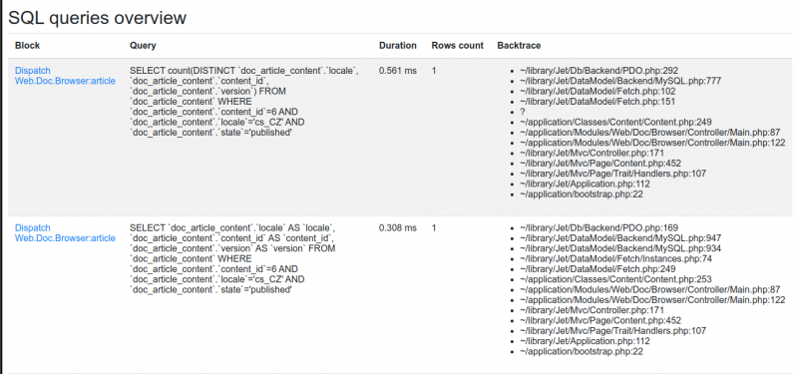The height and width of the screenshot is (374, 798).
Task: Click Fetch/Instances.php:74 backtrace entry
Action: (615, 259)
